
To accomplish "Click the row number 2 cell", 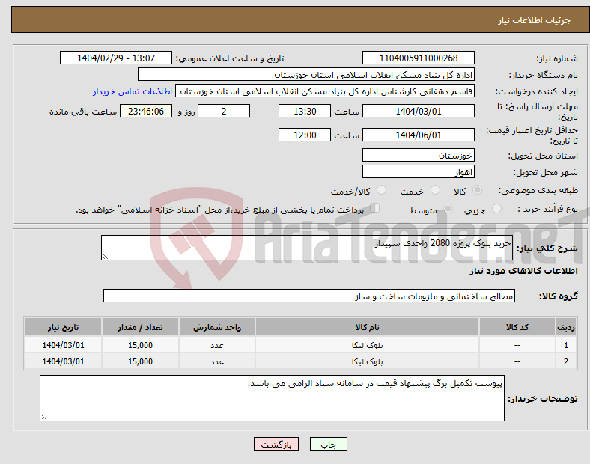I will click(x=566, y=361).
